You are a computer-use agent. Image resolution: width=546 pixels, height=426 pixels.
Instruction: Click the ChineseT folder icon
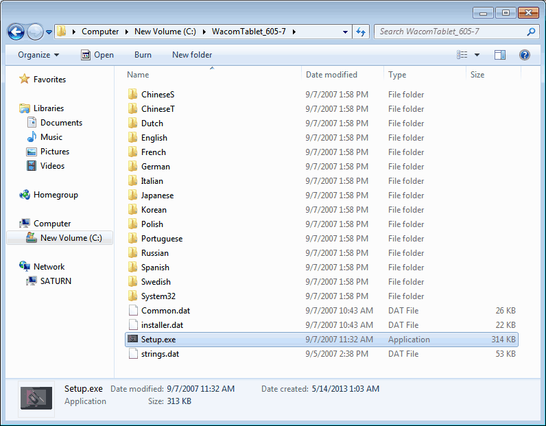tap(132, 108)
